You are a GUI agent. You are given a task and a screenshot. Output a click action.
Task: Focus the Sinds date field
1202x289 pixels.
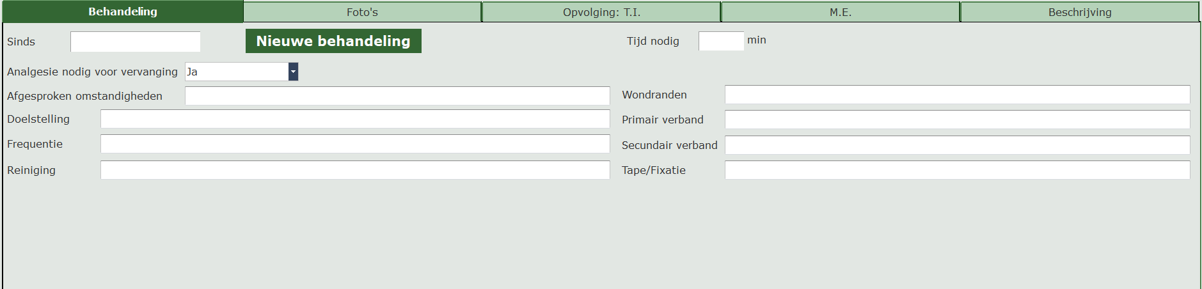[135, 42]
